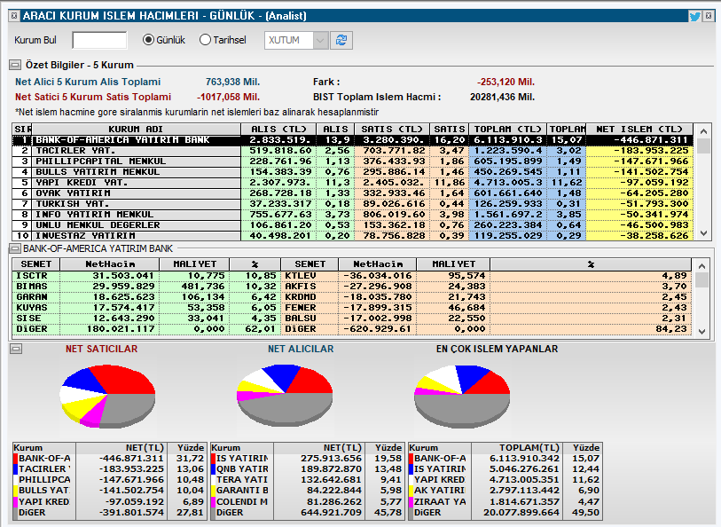Viewport: 721px width, 527px height.
Task: Click AK YATIRI row in most-traded legend
Action: [x=505, y=491]
